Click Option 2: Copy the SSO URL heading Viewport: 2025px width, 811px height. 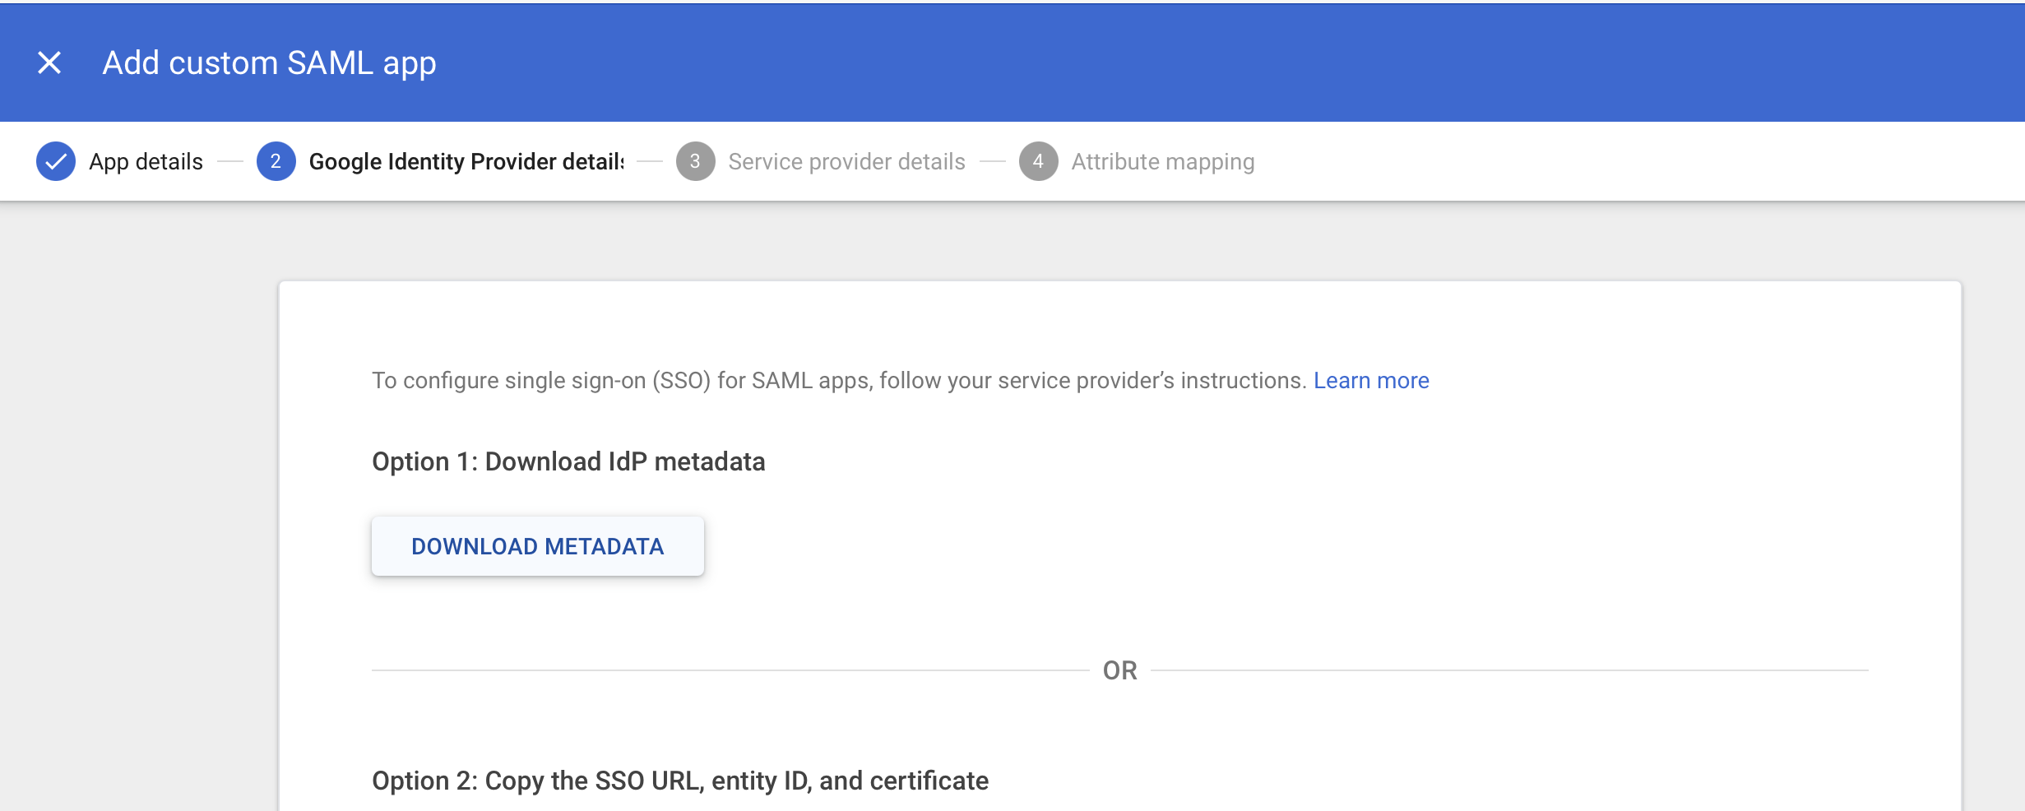tap(680, 781)
